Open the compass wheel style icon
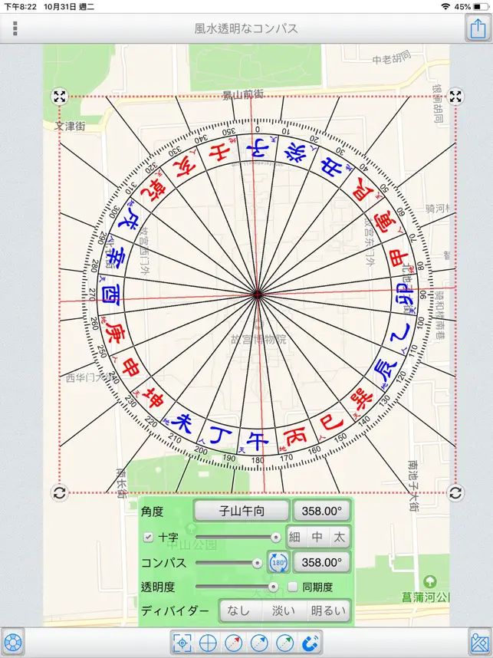 (x=13, y=643)
